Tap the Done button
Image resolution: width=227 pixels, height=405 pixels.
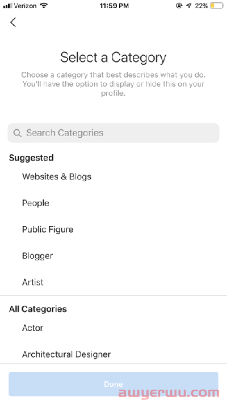pyautogui.click(x=113, y=384)
